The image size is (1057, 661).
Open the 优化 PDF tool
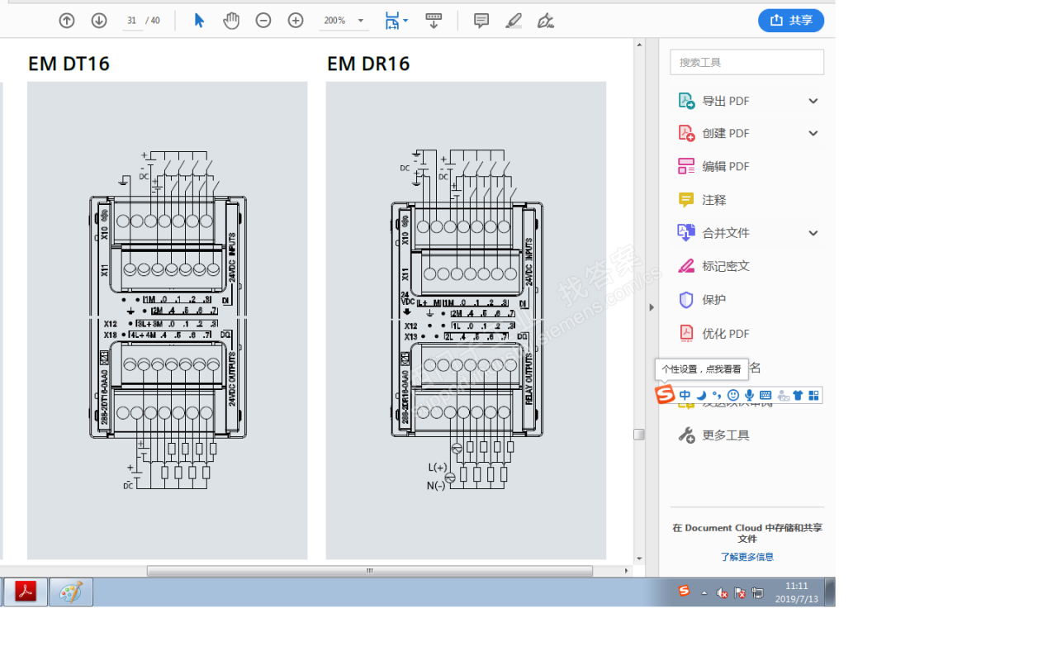(714, 334)
